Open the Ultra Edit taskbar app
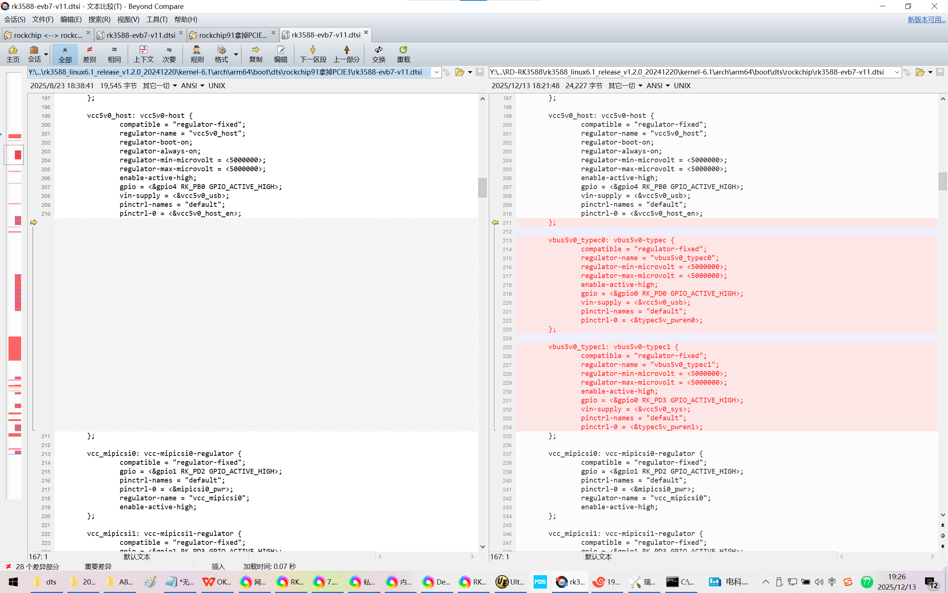 click(x=510, y=582)
